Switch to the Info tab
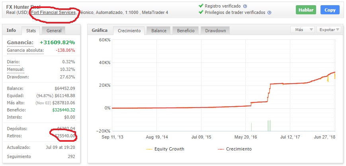 (x=11, y=30)
